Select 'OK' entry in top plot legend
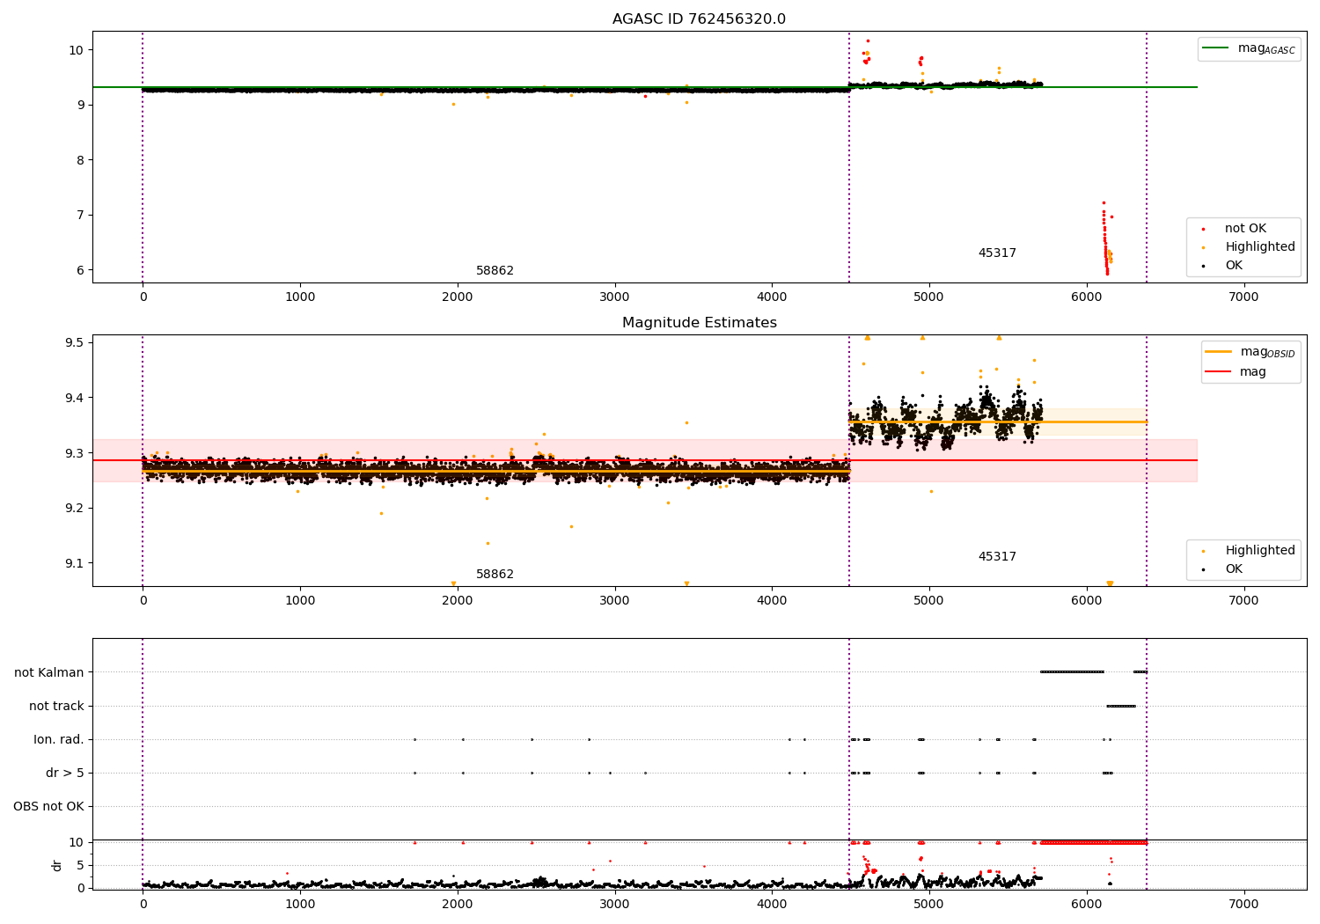 click(1234, 266)
